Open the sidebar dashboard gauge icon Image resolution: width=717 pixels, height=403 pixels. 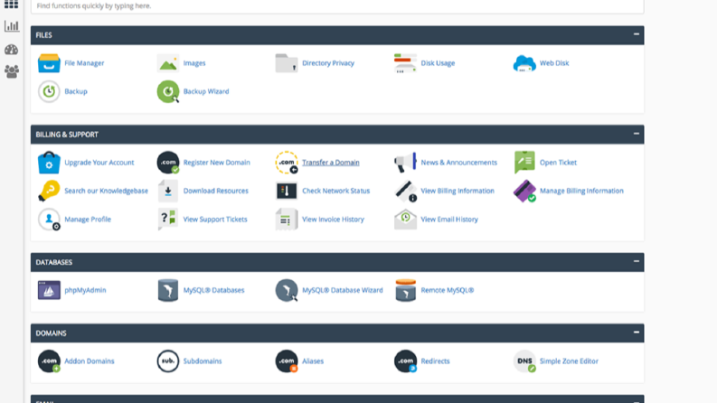tap(12, 50)
